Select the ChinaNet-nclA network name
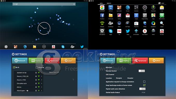This screenshot has width=176, height=99. click(22, 83)
